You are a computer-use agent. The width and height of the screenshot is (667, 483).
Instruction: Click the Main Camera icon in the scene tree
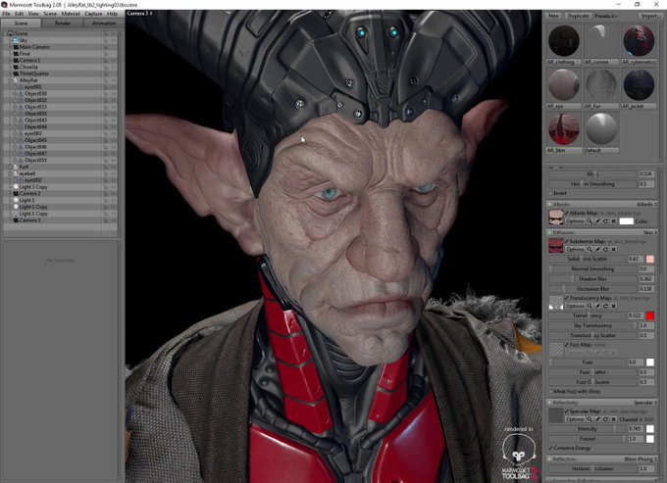pos(16,47)
